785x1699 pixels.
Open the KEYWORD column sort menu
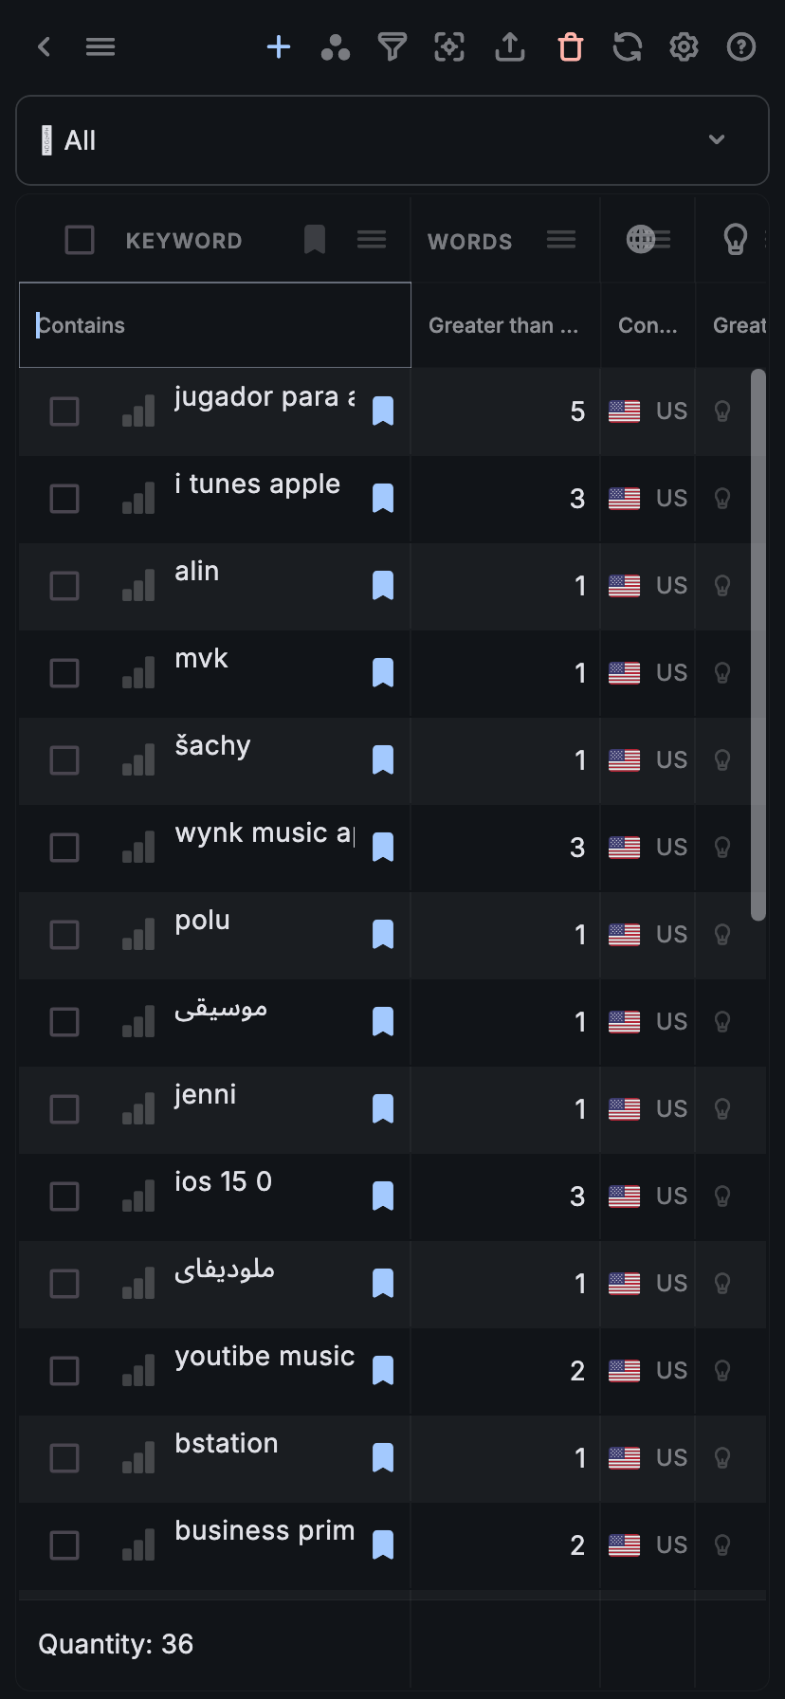click(x=372, y=240)
